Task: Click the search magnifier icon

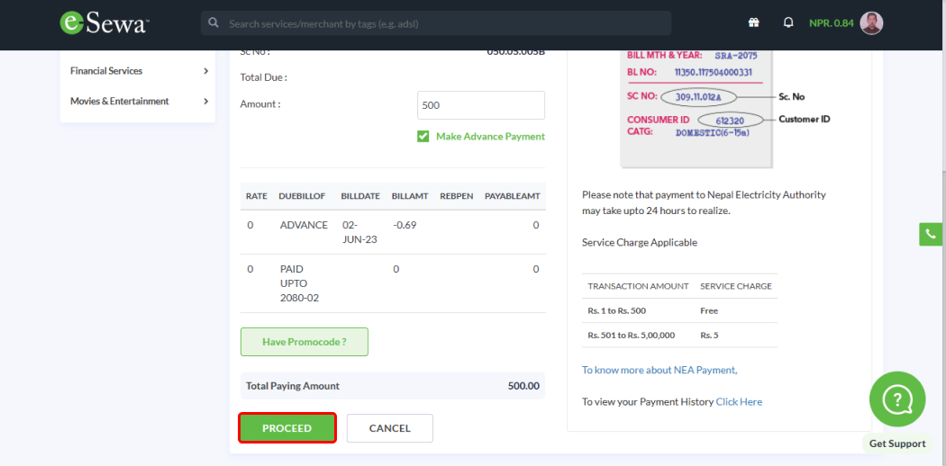Action: point(213,22)
